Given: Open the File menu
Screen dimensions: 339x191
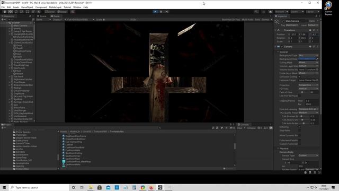Looking at the screenshot, I should 3,7.
